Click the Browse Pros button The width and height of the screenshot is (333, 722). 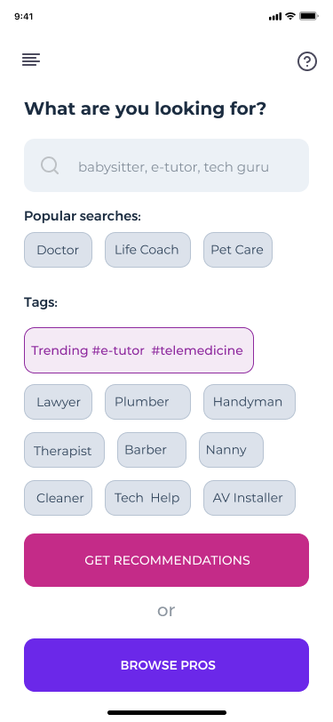point(167,665)
